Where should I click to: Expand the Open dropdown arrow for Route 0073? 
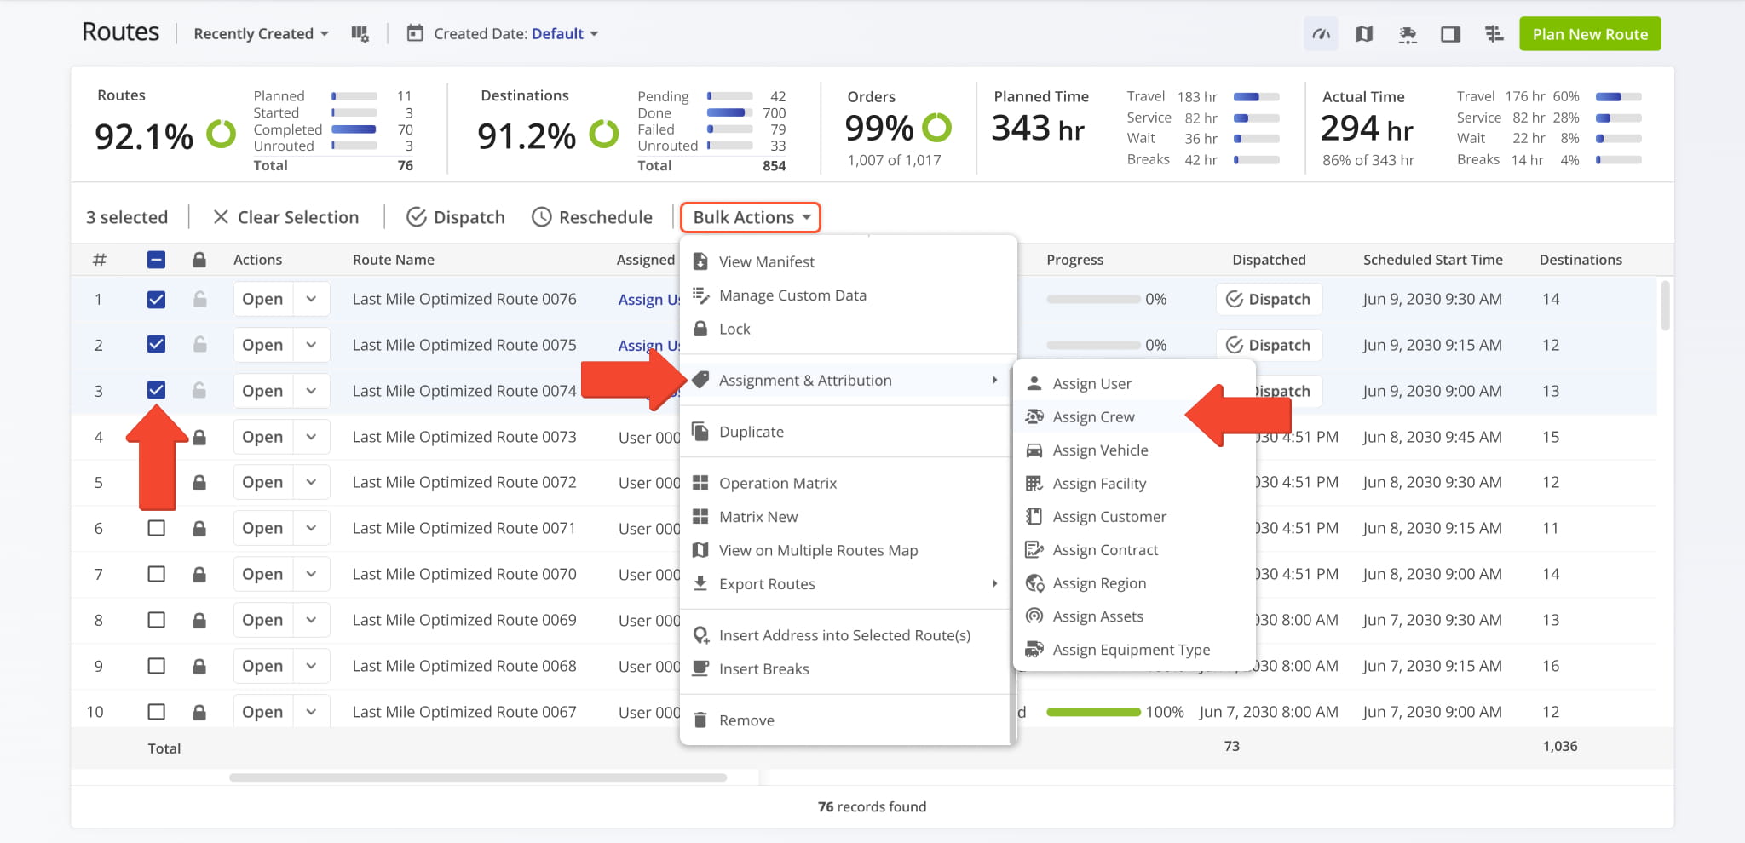[x=312, y=437]
